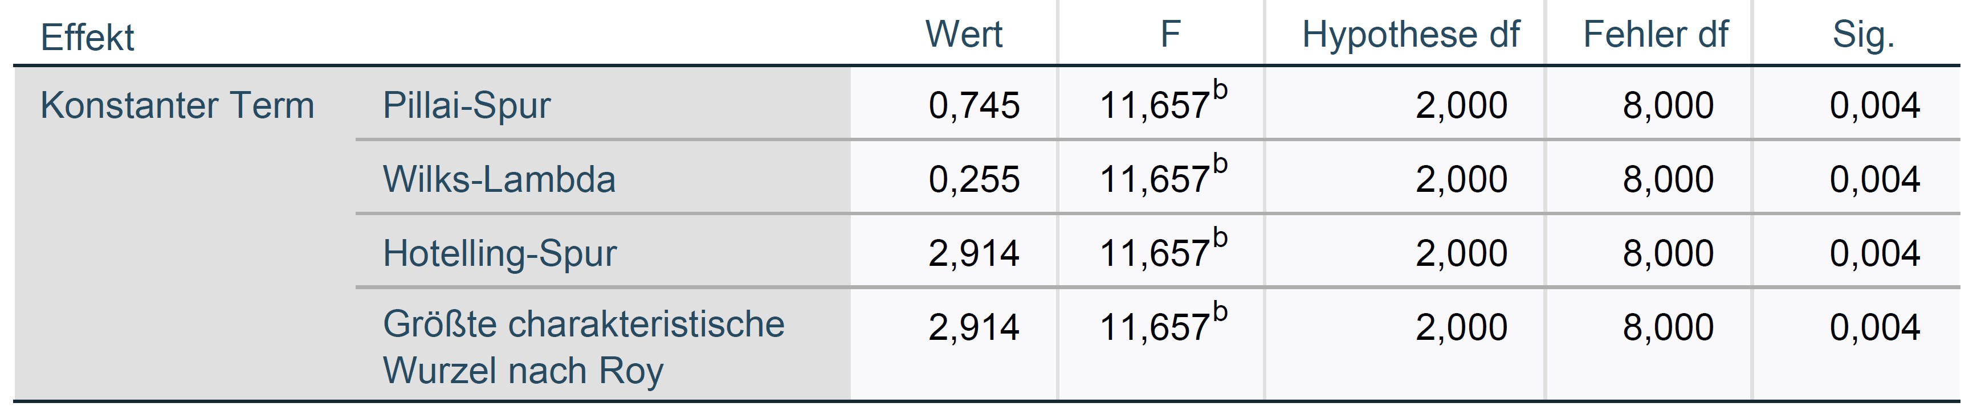Click the Hypothese df column header
Screen dimensions: 1981x415
(x=1411, y=35)
